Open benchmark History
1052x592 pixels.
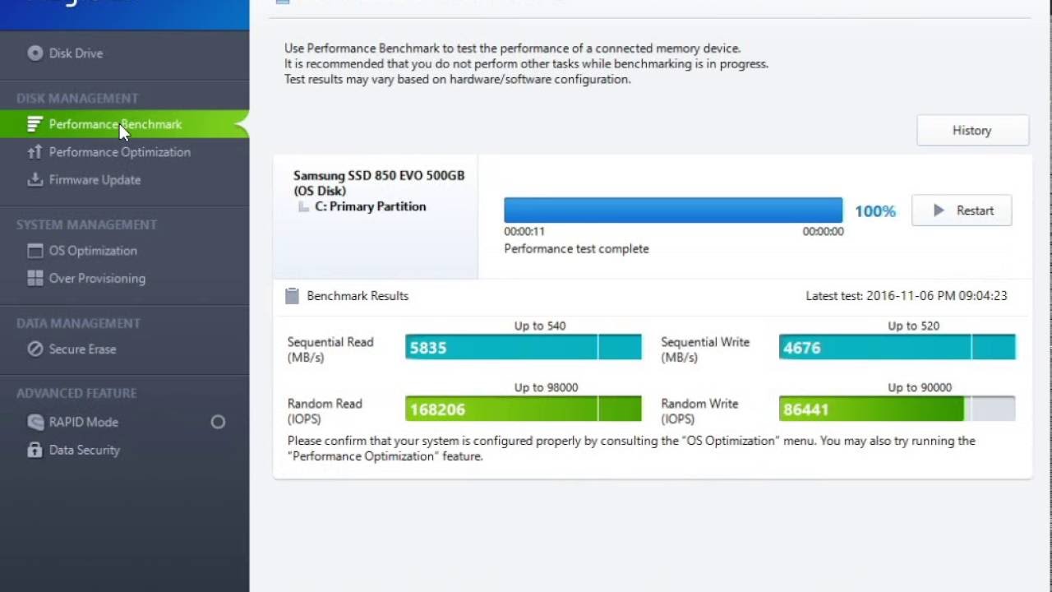tap(972, 130)
